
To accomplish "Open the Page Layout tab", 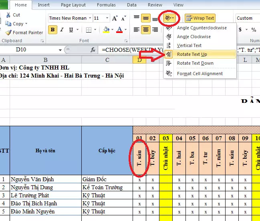I will [x=73, y=5].
